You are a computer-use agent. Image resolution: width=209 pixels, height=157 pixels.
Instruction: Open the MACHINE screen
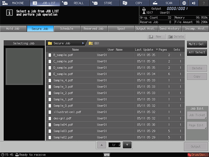(x=15, y=3)
